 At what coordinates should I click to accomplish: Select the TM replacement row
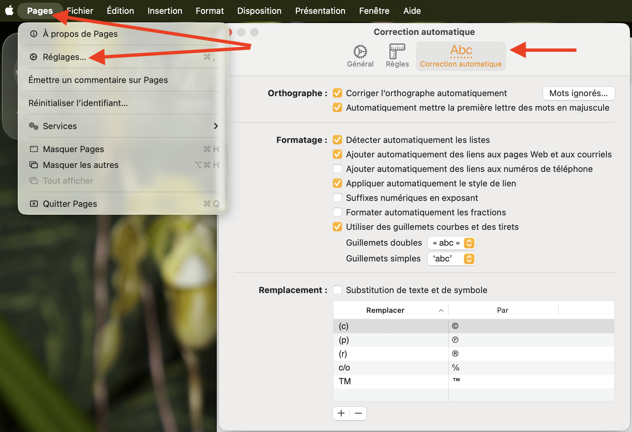[474, 381]
